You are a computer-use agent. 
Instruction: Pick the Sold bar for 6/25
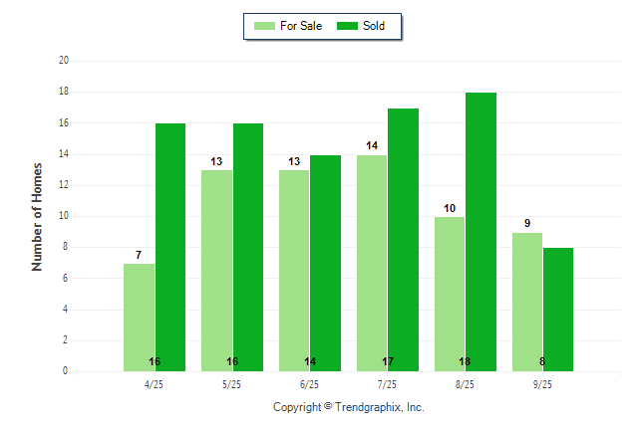tap(326, 263)
